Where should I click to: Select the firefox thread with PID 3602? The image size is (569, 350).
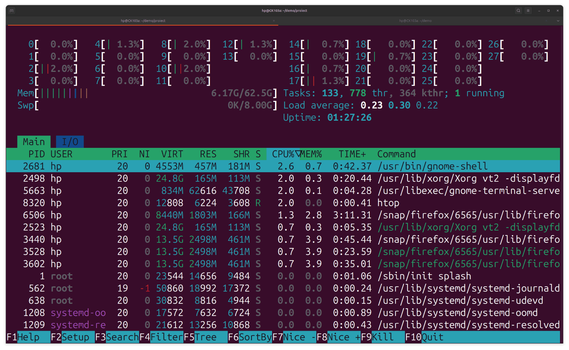tap(283, 264)
